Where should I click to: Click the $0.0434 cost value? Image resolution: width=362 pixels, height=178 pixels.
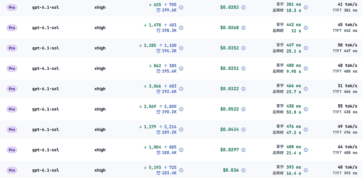pos(229,129)
